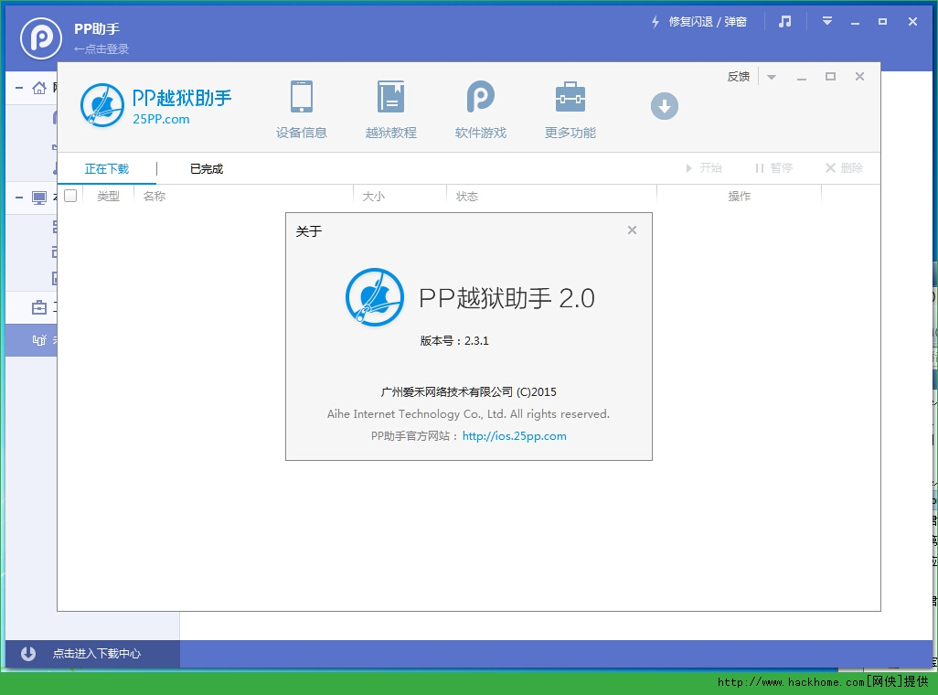
Task: Click the 删除 delete button
Action: pyautogui.click(x=844, y=168)
